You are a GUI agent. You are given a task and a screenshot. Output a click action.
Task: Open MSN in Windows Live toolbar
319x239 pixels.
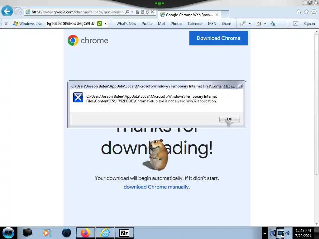212,24
